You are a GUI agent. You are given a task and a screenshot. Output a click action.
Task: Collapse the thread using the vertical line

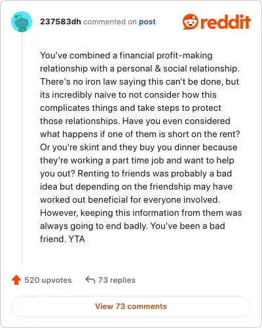coord(22,149)
